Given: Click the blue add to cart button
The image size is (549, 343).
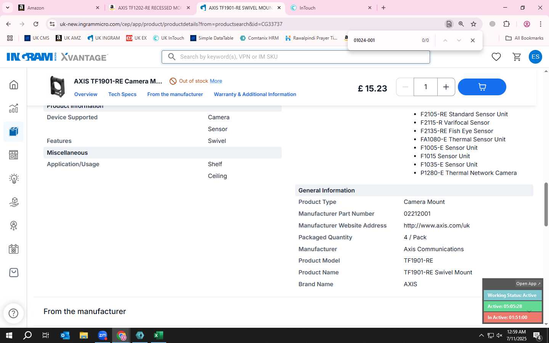Looking at the screenshot, I should (482, 87).
